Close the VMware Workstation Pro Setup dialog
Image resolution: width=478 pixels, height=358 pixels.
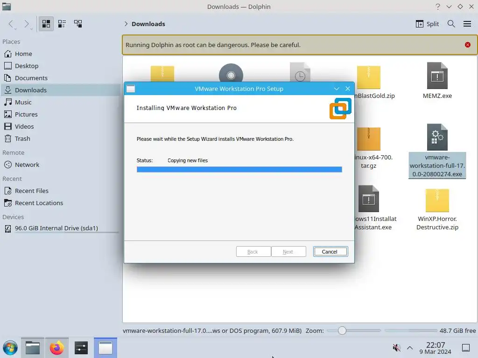[347, 89]
